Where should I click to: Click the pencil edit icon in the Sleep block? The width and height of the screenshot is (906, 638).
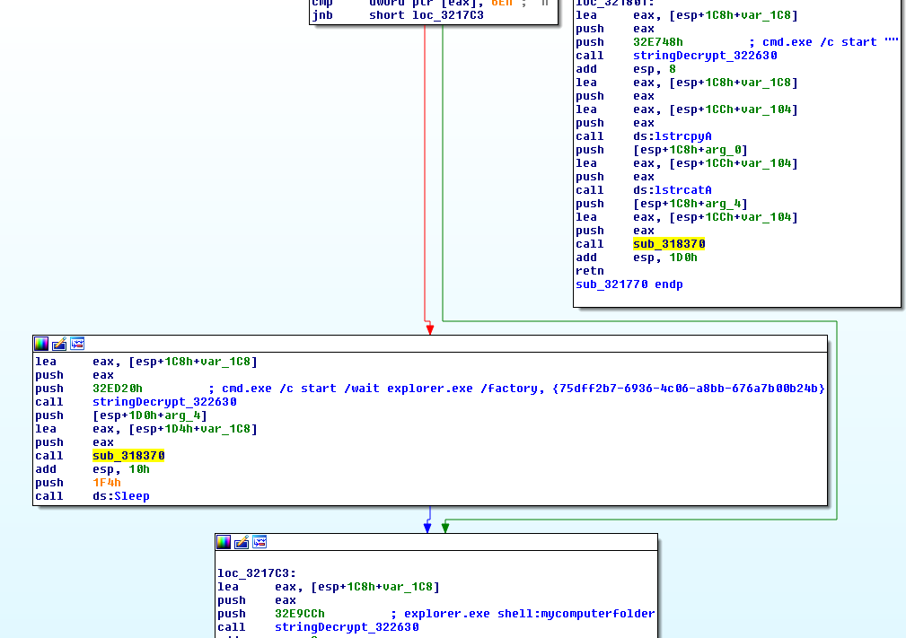point(59,344)
